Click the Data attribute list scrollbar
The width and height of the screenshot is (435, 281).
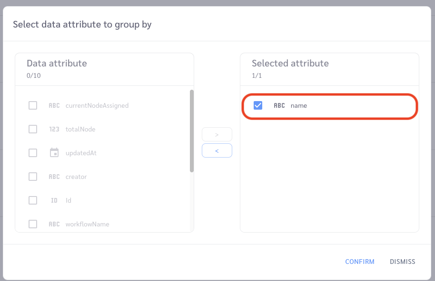click(192, 131)
